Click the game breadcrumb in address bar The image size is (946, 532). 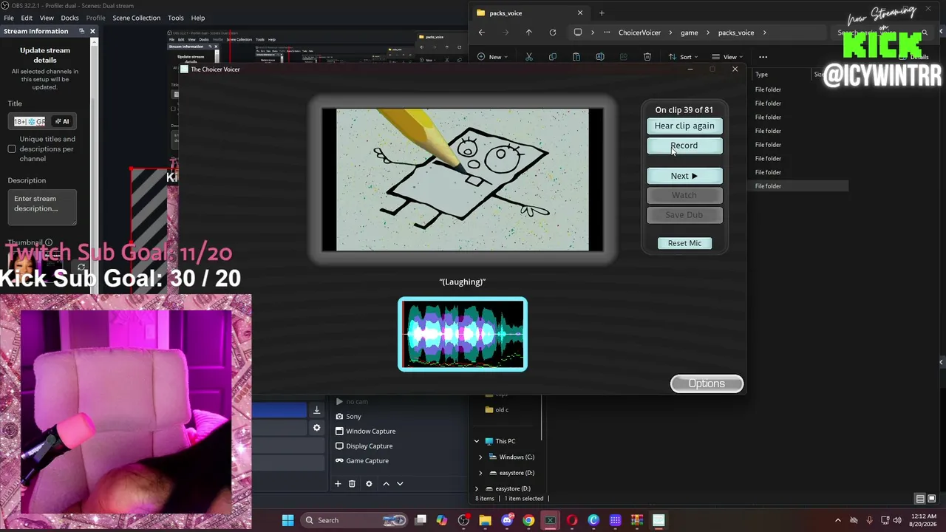tap(689, 33)
